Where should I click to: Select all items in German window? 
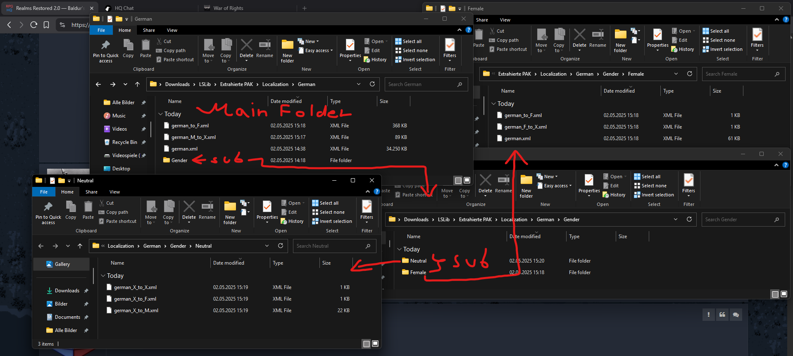point(408,41)
